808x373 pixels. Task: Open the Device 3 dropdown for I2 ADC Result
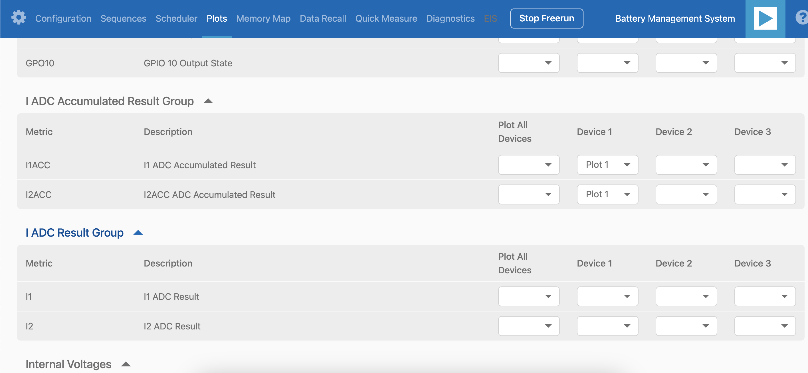pyautogui.click(x=765, y=326)
